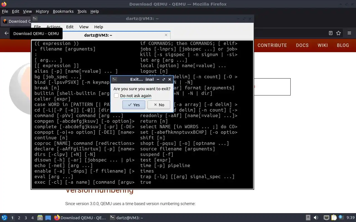The height and width of the screenshot is (222, 356).
Task: Open the volume control tray icon
Action: coord(316,218)
